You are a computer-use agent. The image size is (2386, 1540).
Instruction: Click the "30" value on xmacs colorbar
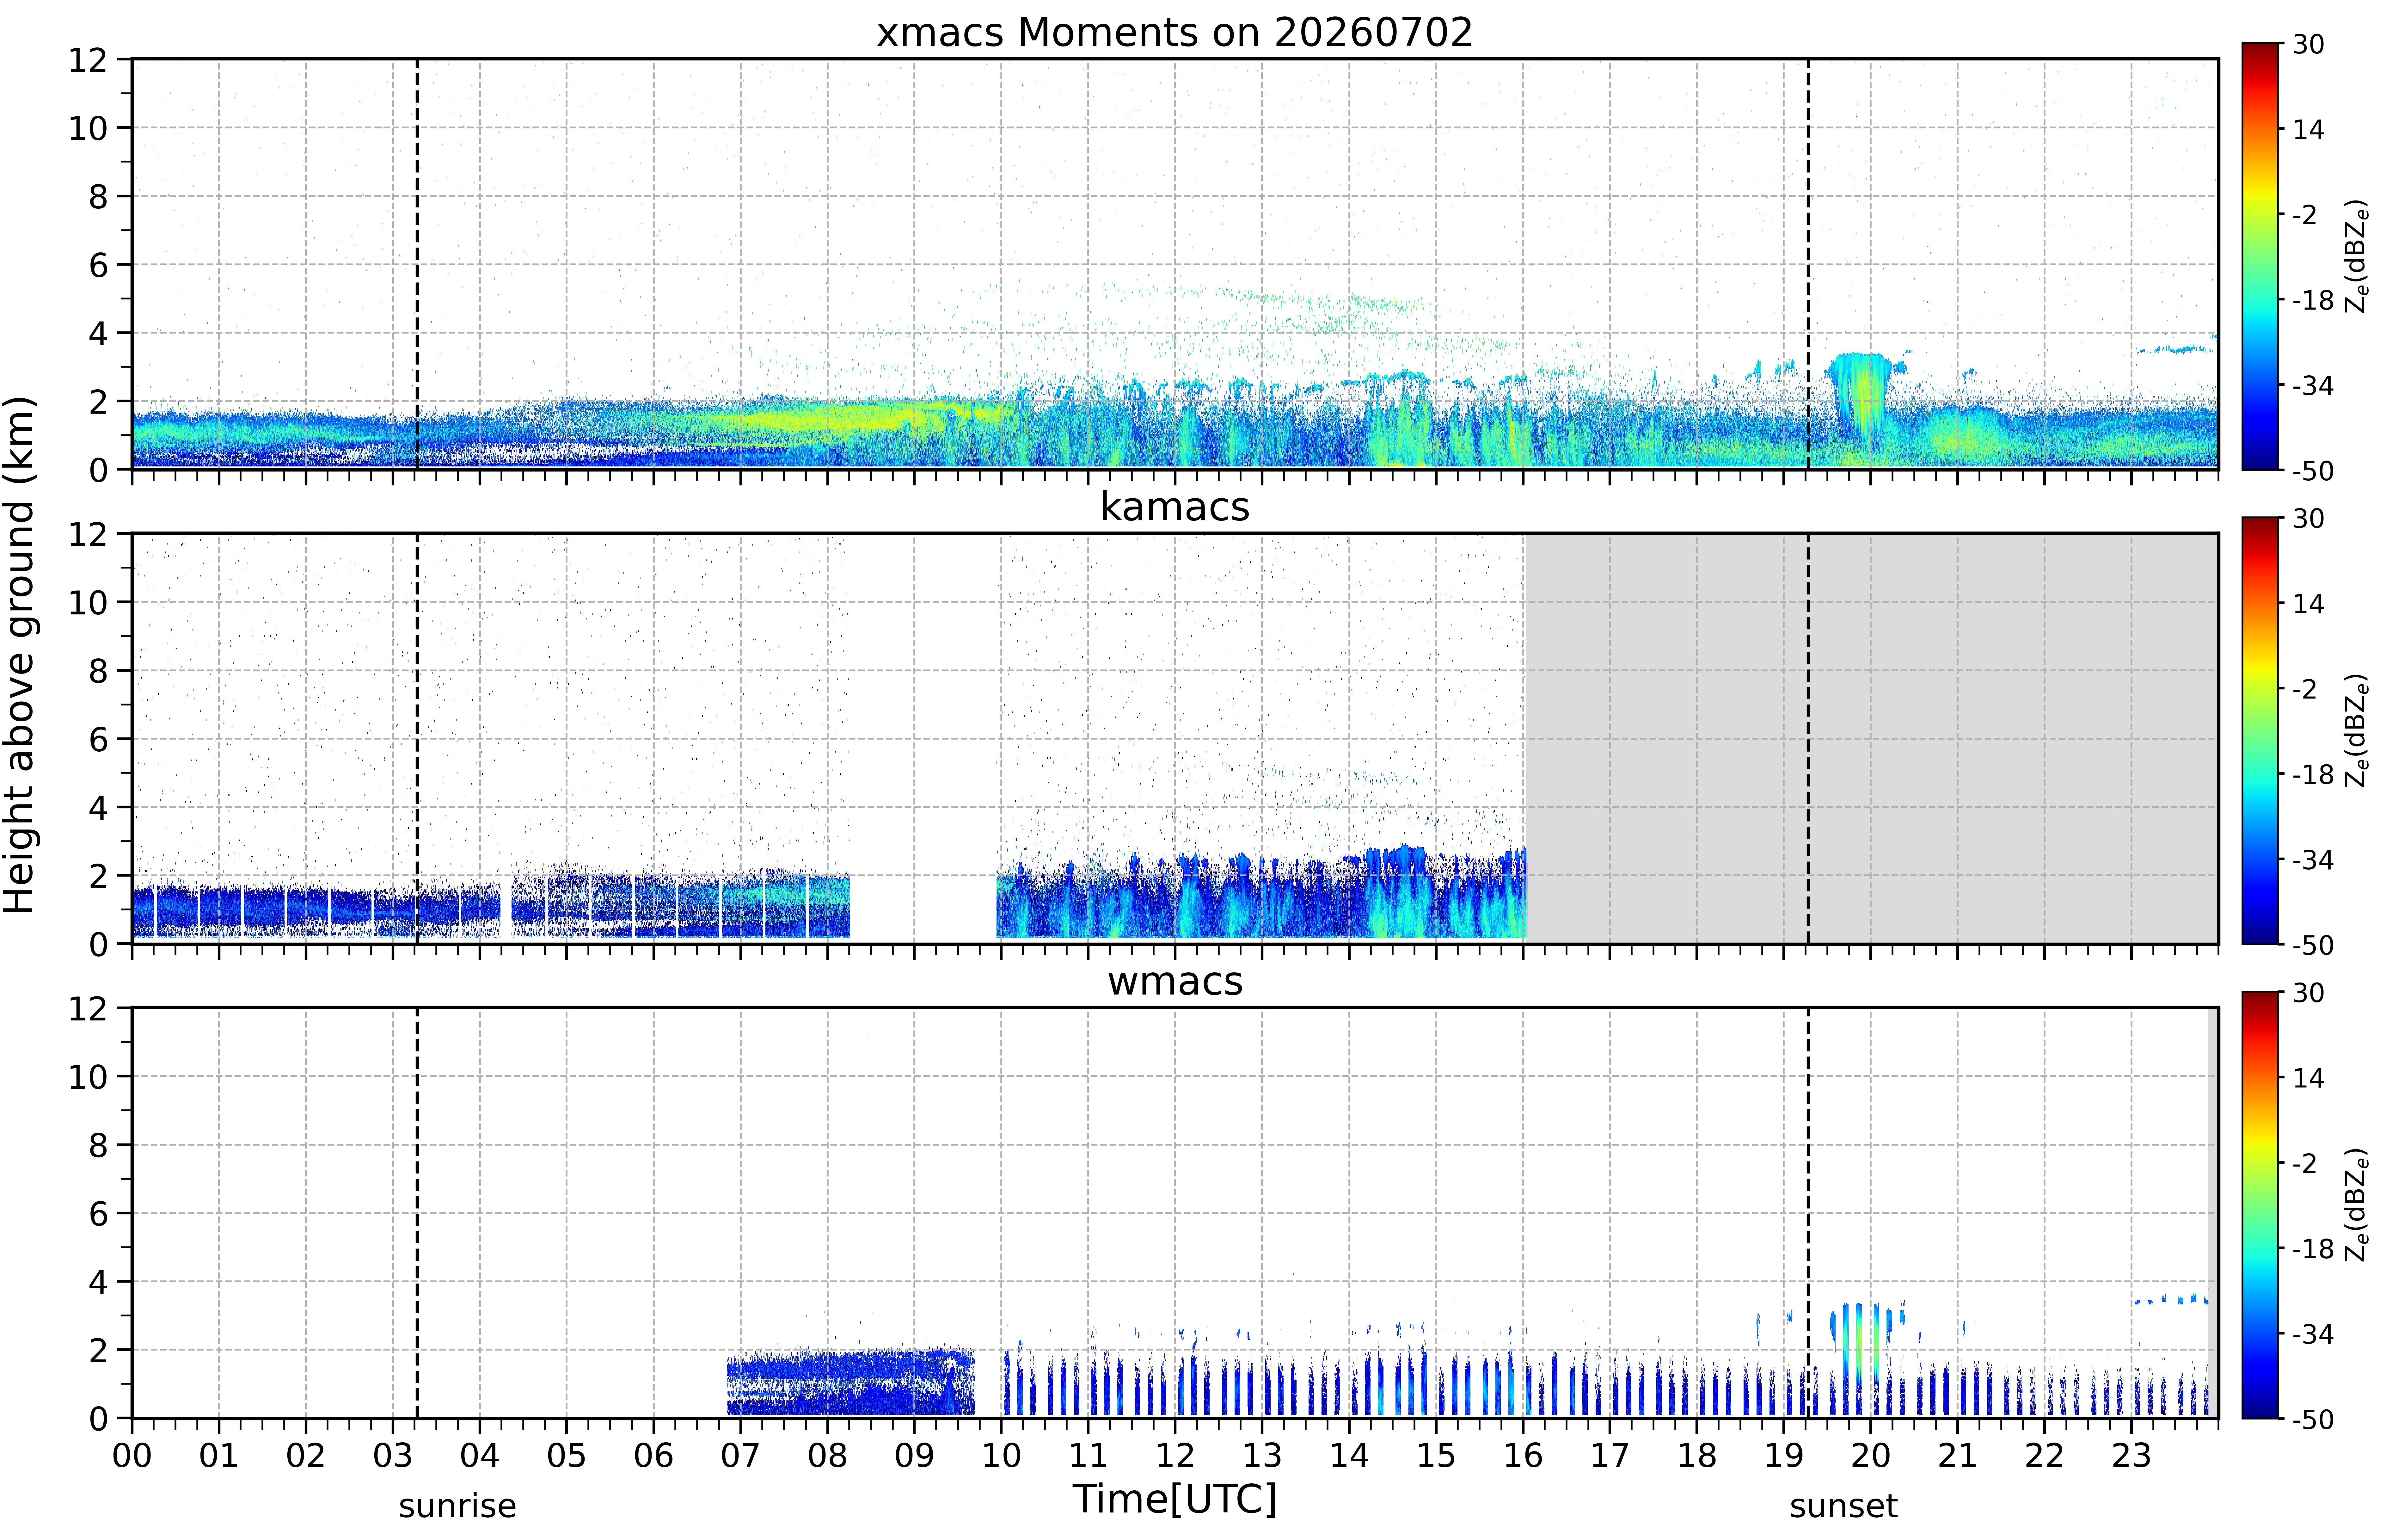tap(2308, 44)
